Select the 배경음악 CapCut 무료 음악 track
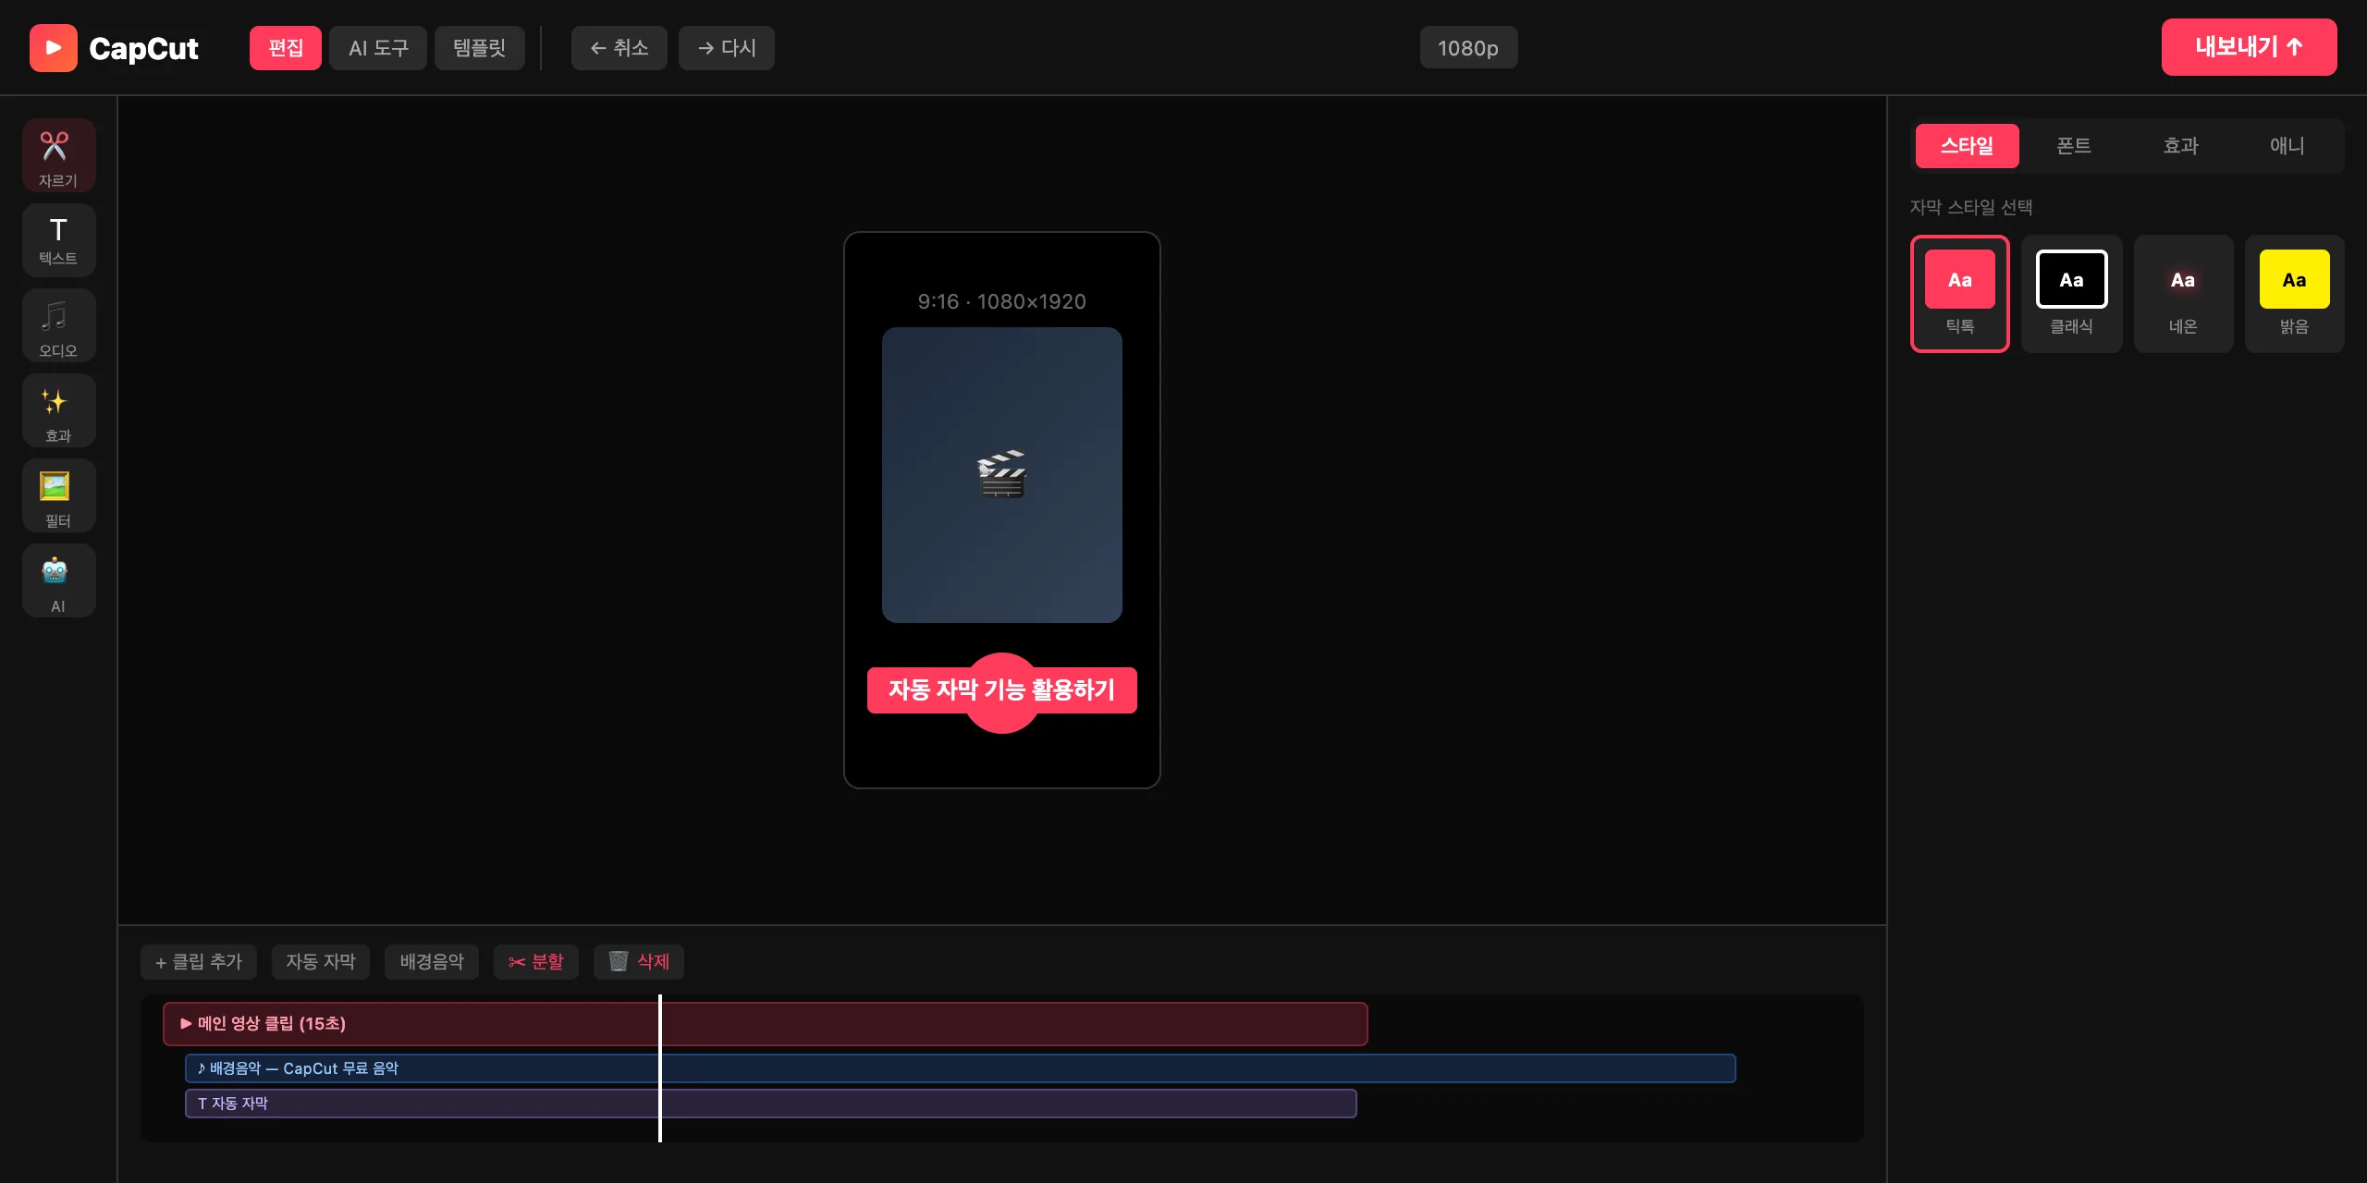The width and height of the screenshot is (2367, 1183). (961, 1068)
